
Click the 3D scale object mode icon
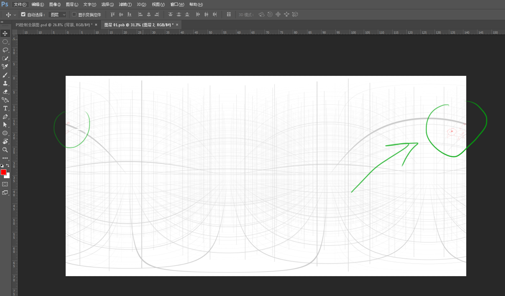(295, 14)
